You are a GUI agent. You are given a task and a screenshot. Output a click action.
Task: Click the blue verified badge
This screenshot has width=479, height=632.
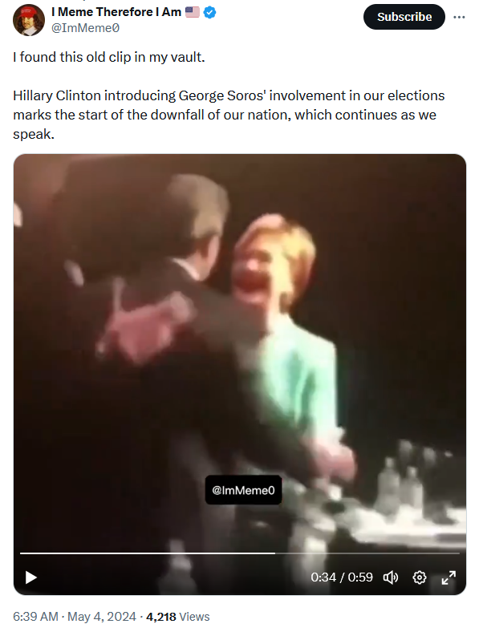point(209,13)
